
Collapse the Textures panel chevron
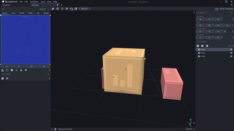(x=48, y=74)
